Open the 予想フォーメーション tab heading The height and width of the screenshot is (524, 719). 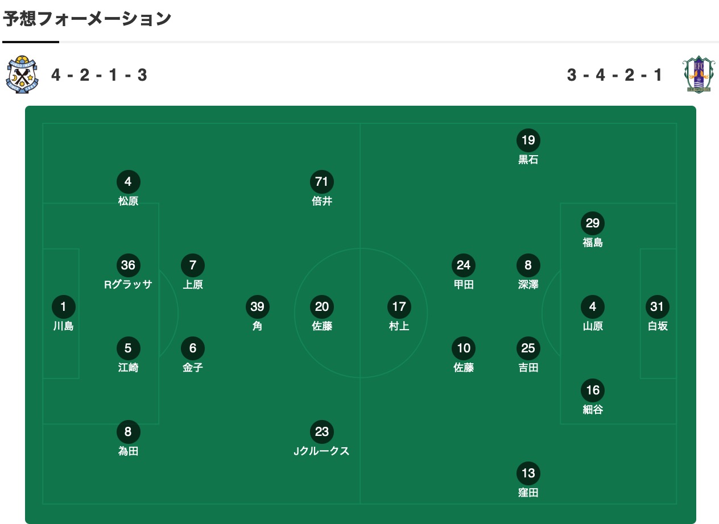pos(87,19)
